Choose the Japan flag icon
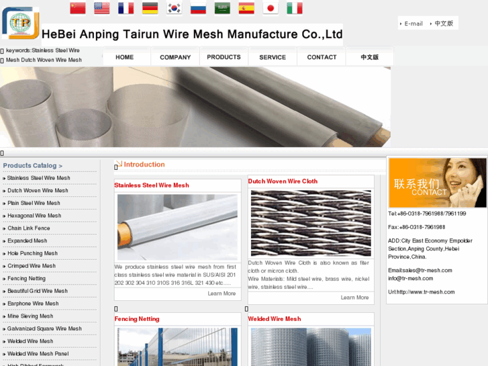Screen dimensions: 488x366 (271, 8)
